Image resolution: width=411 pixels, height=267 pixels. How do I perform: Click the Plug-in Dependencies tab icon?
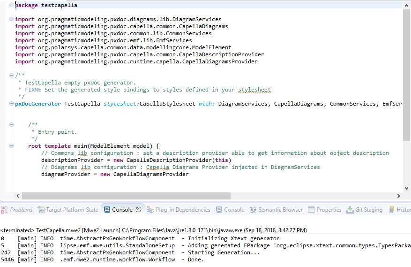(x=150, y=210)
